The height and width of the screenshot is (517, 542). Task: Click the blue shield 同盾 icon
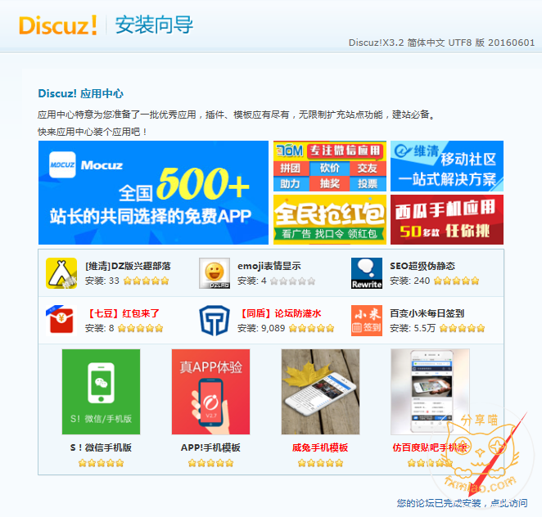point(215,321)
